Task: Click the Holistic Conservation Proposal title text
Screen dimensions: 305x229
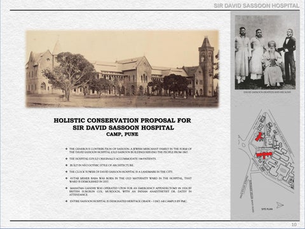Action: 123,124
